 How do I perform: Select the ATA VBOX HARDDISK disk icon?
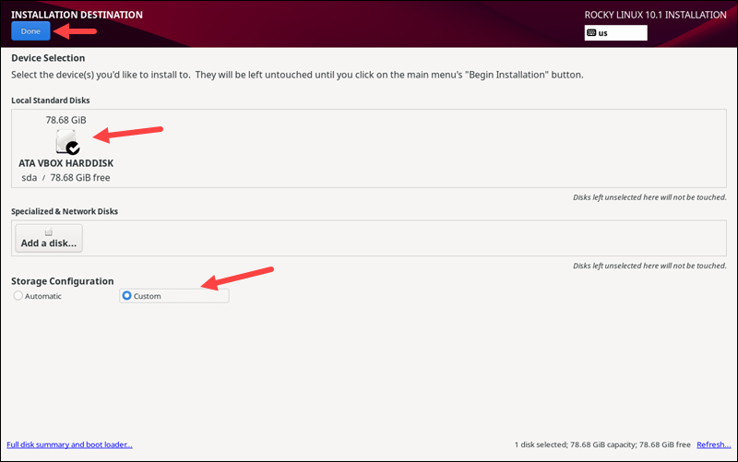point(67,142)
